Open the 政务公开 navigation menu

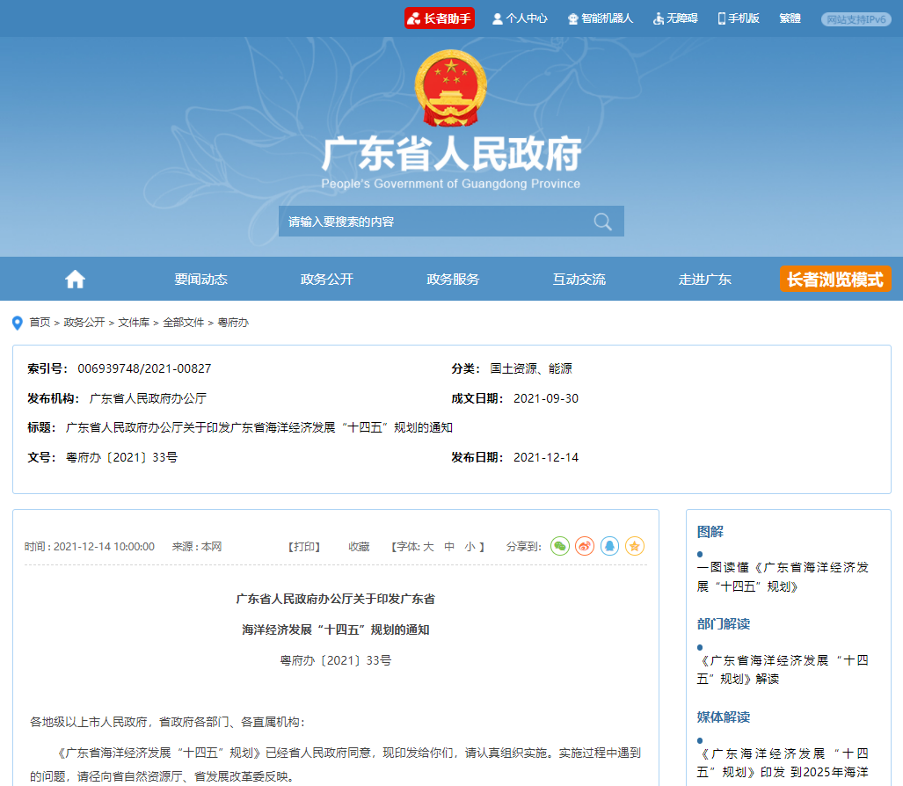point(327,280)
